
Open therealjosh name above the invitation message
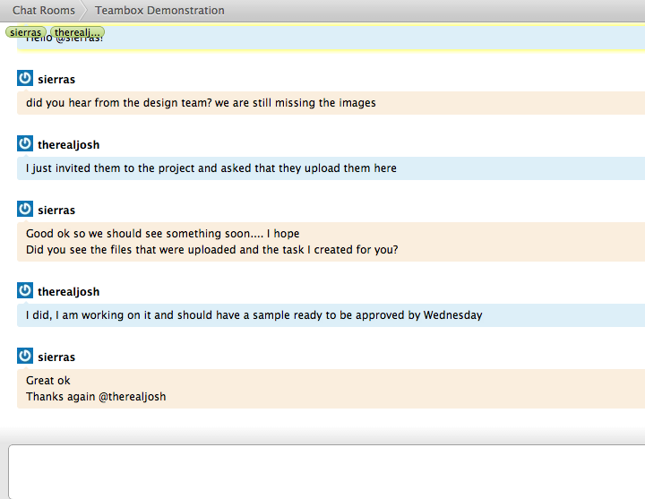(69, 145)
